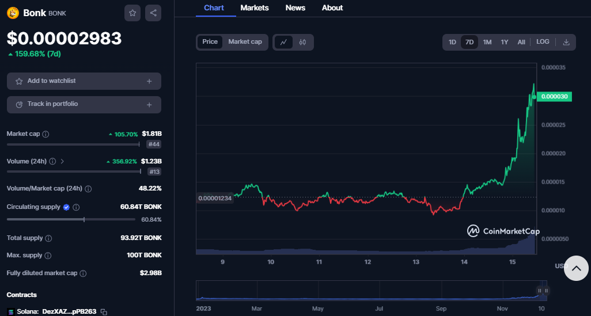The image size is (591, 316).
Task: Click the share icon beside Bonk
Action: tap(153, 13)
